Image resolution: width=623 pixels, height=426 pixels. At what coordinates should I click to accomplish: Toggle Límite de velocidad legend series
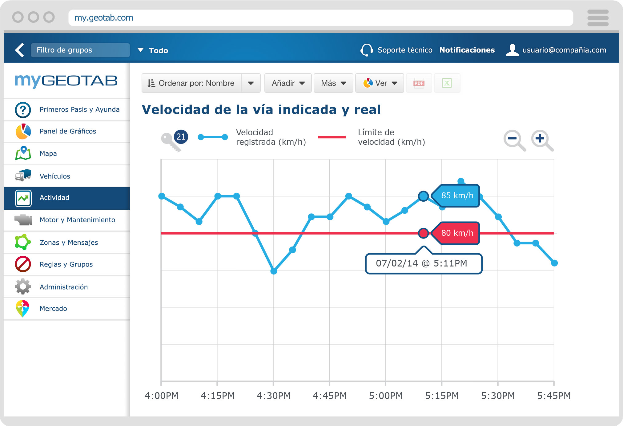371,137
